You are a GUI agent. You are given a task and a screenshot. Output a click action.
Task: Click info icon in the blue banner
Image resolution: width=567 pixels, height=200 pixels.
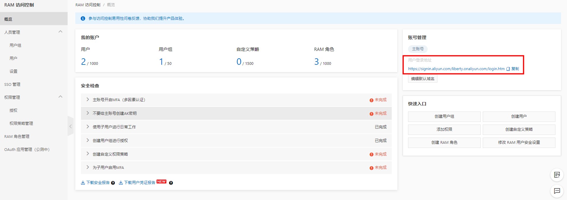83,18
